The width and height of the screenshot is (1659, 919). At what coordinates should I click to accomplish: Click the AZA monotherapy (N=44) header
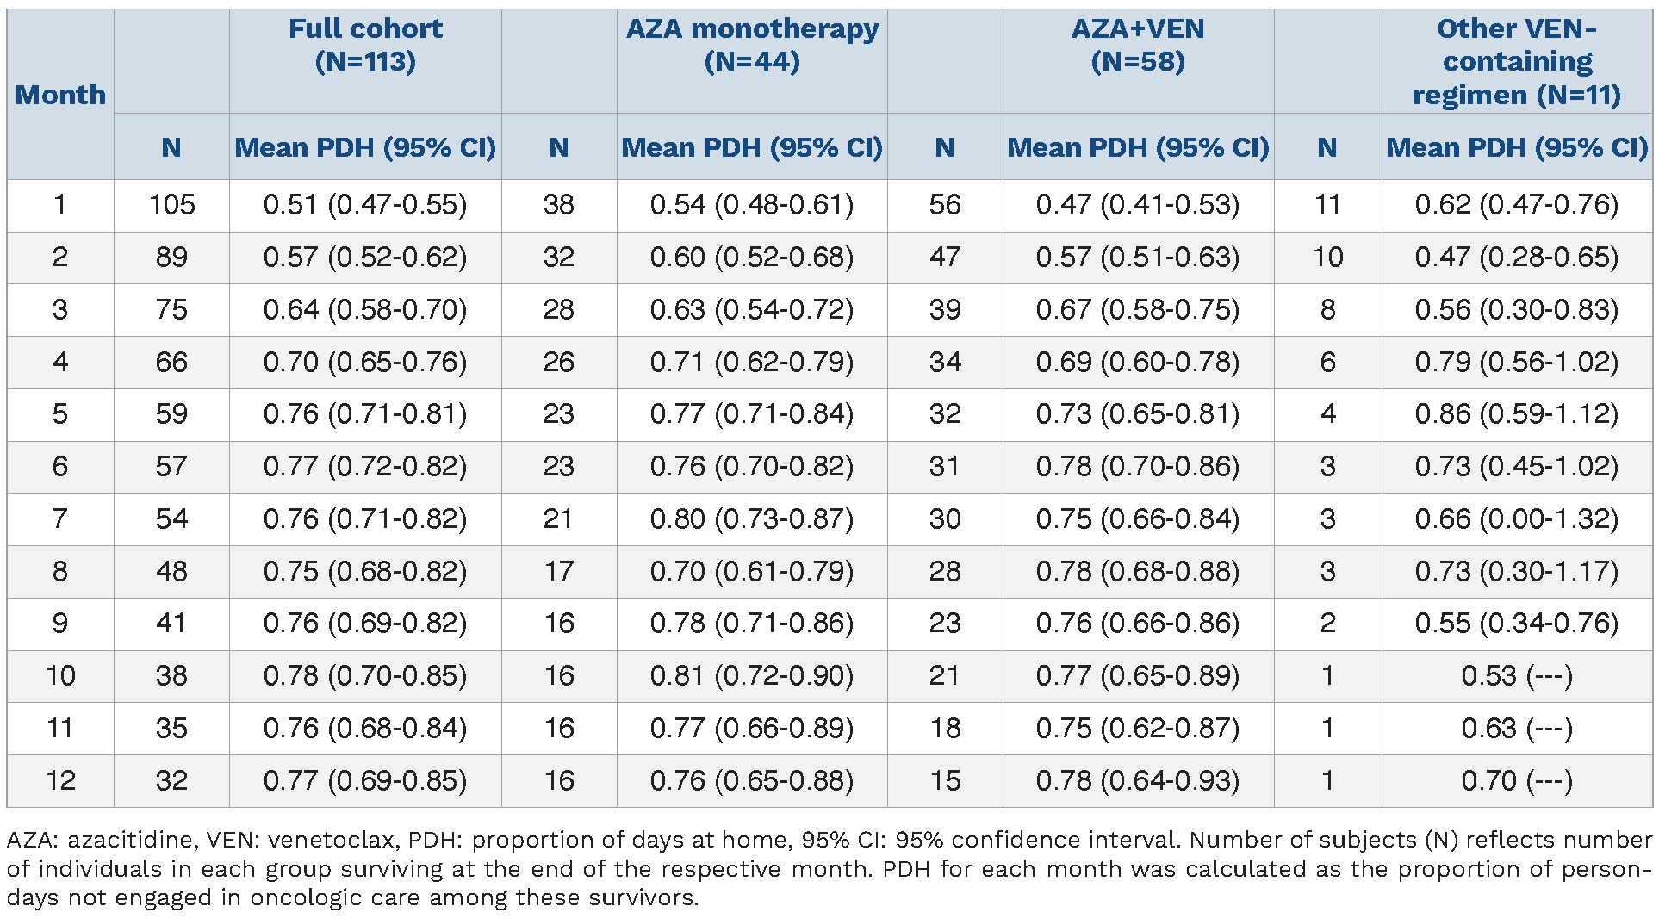point(752,45)
